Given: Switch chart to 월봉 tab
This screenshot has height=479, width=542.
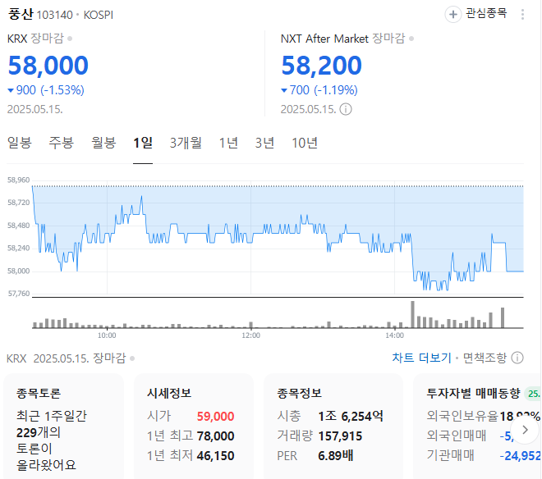Looking at the screenshot, I should 103,143.
